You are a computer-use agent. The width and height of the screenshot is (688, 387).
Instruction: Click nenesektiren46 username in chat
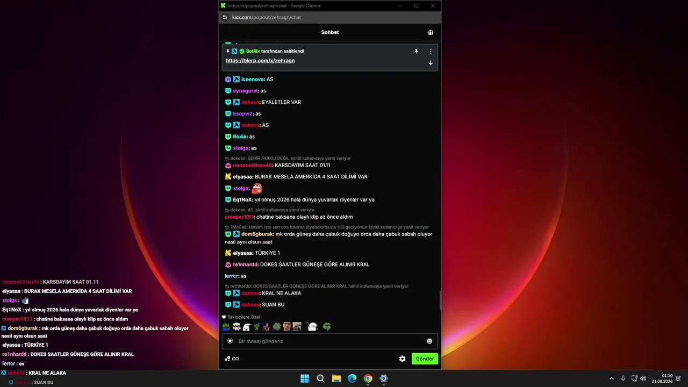coord(252,165)
